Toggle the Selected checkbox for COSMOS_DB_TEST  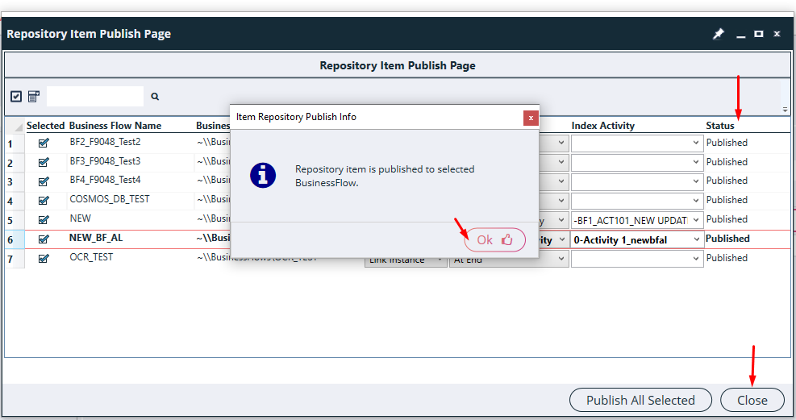[x=44, y=201]
